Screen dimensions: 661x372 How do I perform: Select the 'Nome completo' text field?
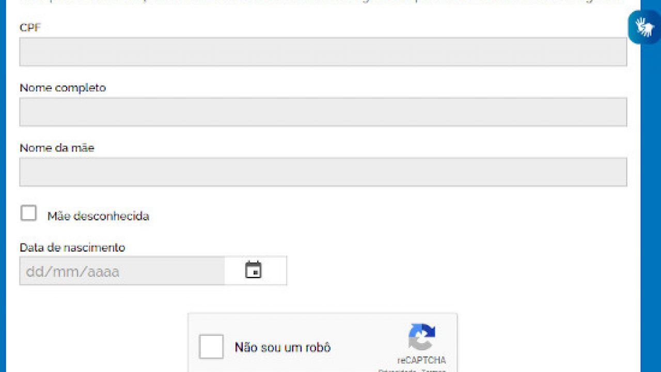[x=323, y=112]
